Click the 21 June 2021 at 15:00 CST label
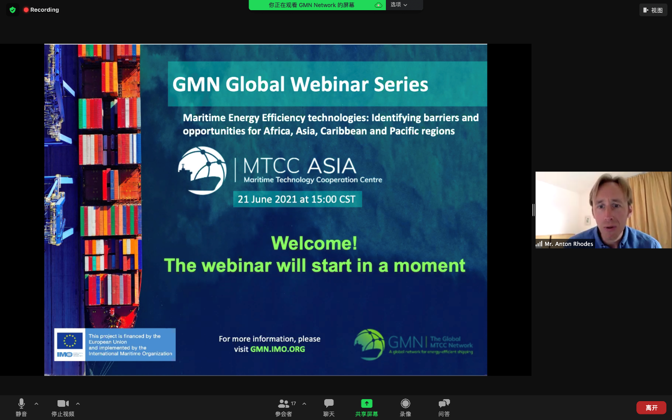The image size is (672, 420). (297, 199)
